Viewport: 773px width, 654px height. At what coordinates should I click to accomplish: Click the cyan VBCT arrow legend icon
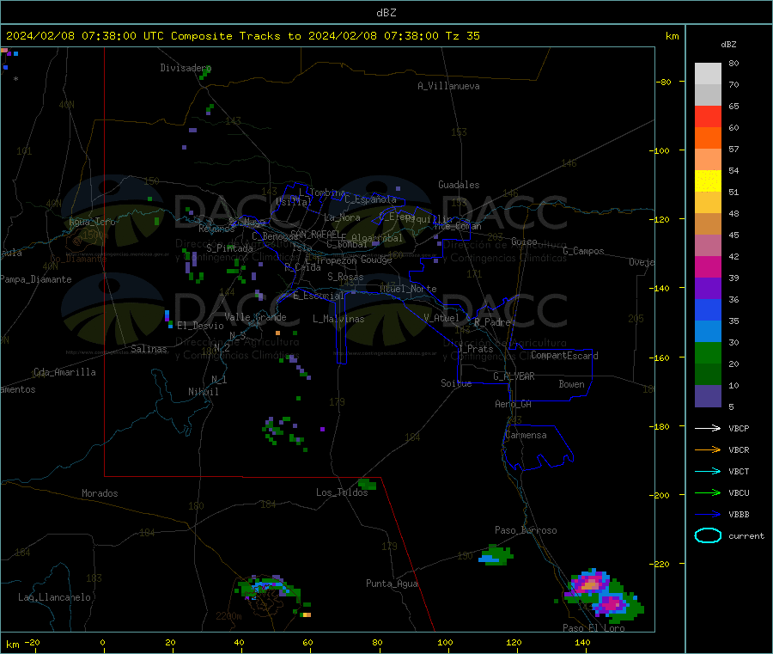pos(708,472)
